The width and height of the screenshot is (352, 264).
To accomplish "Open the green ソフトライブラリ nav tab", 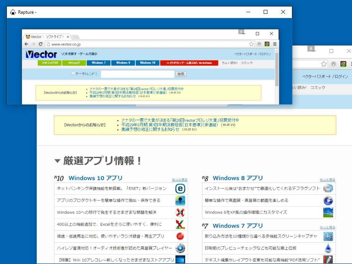I will click(x=50, y=63).
